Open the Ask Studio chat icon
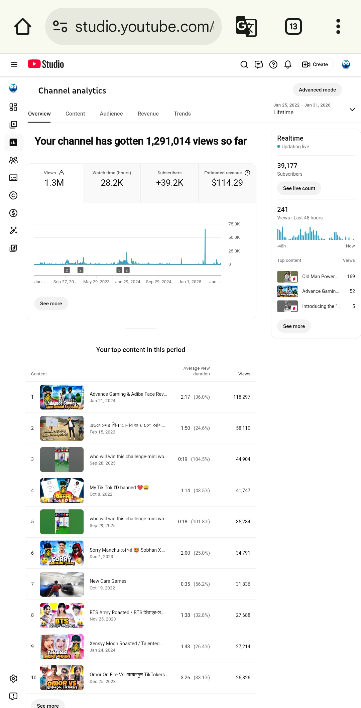The width and height of the screenshot is (361, 708). 259,64
